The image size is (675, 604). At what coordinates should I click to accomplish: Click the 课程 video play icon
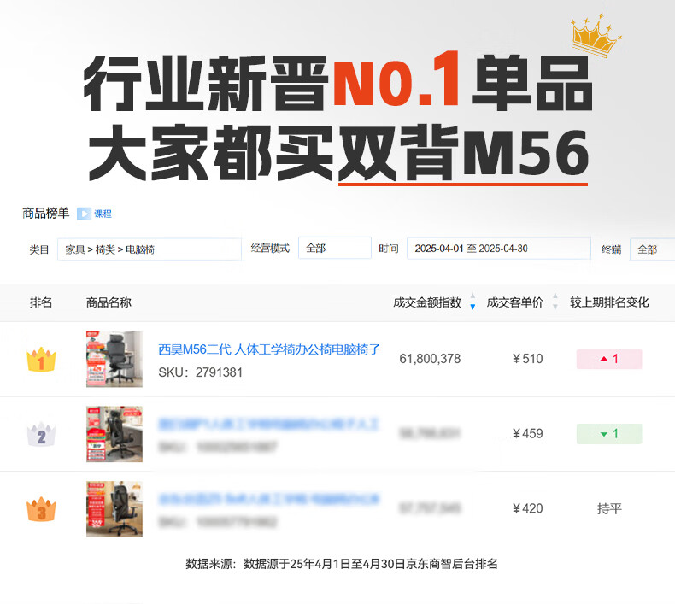pyautogui.click(x=84, y=214)
